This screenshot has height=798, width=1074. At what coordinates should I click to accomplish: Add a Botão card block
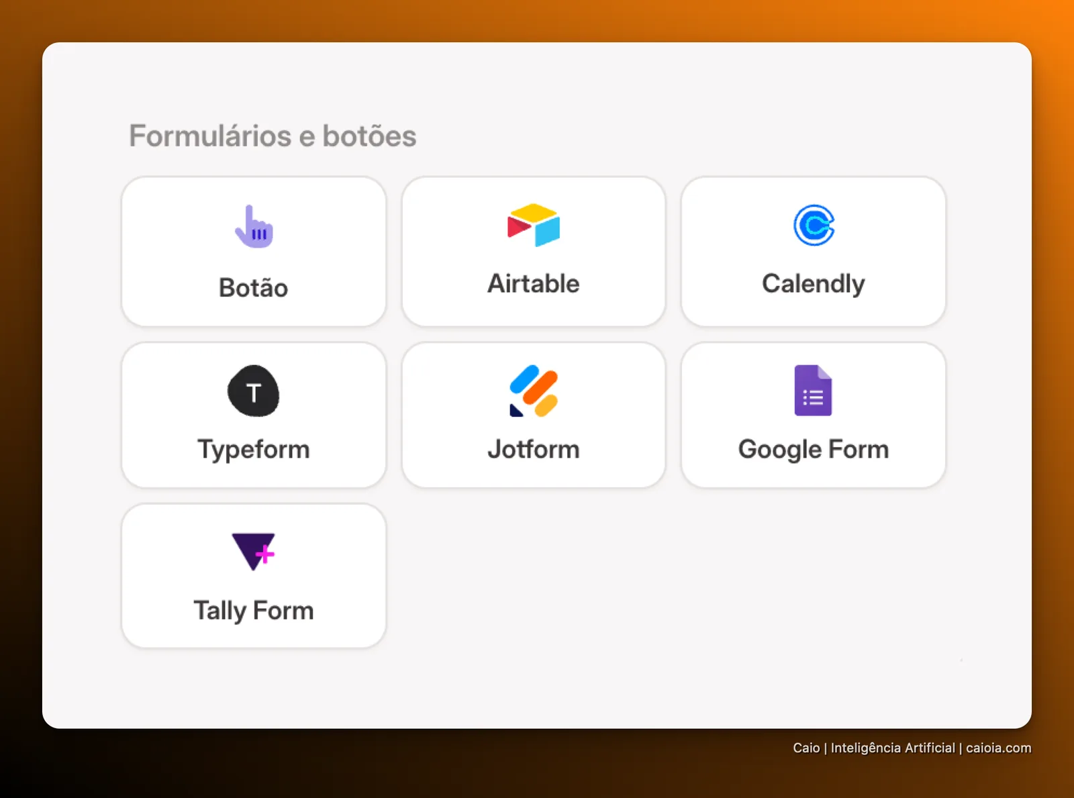click(254, 252)
